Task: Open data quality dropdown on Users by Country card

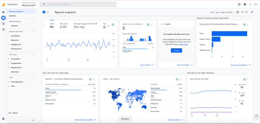Action: point(179,79)
